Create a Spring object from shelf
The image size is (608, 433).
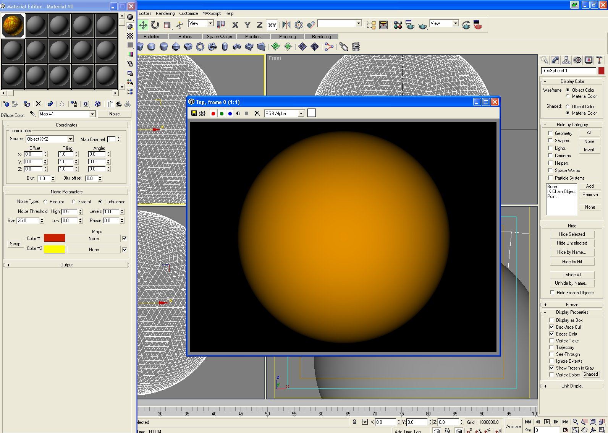point(356,47)
